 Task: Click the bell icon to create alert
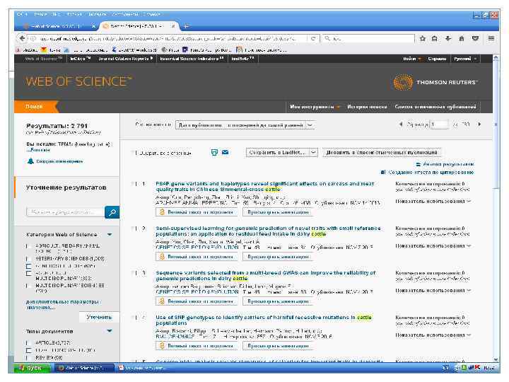pyautogui.click(x=30, y=161)
